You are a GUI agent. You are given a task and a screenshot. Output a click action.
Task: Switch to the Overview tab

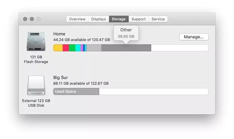click(77, 19)
